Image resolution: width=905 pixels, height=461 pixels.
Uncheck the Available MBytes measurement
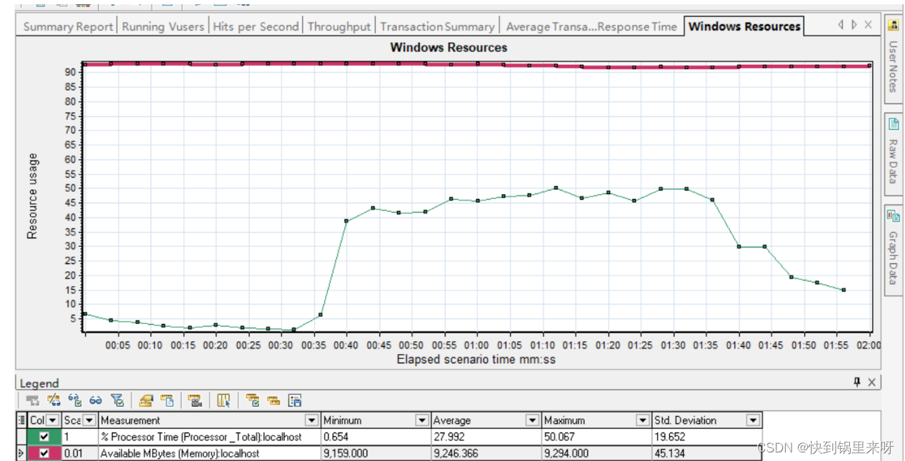point(44,453)
